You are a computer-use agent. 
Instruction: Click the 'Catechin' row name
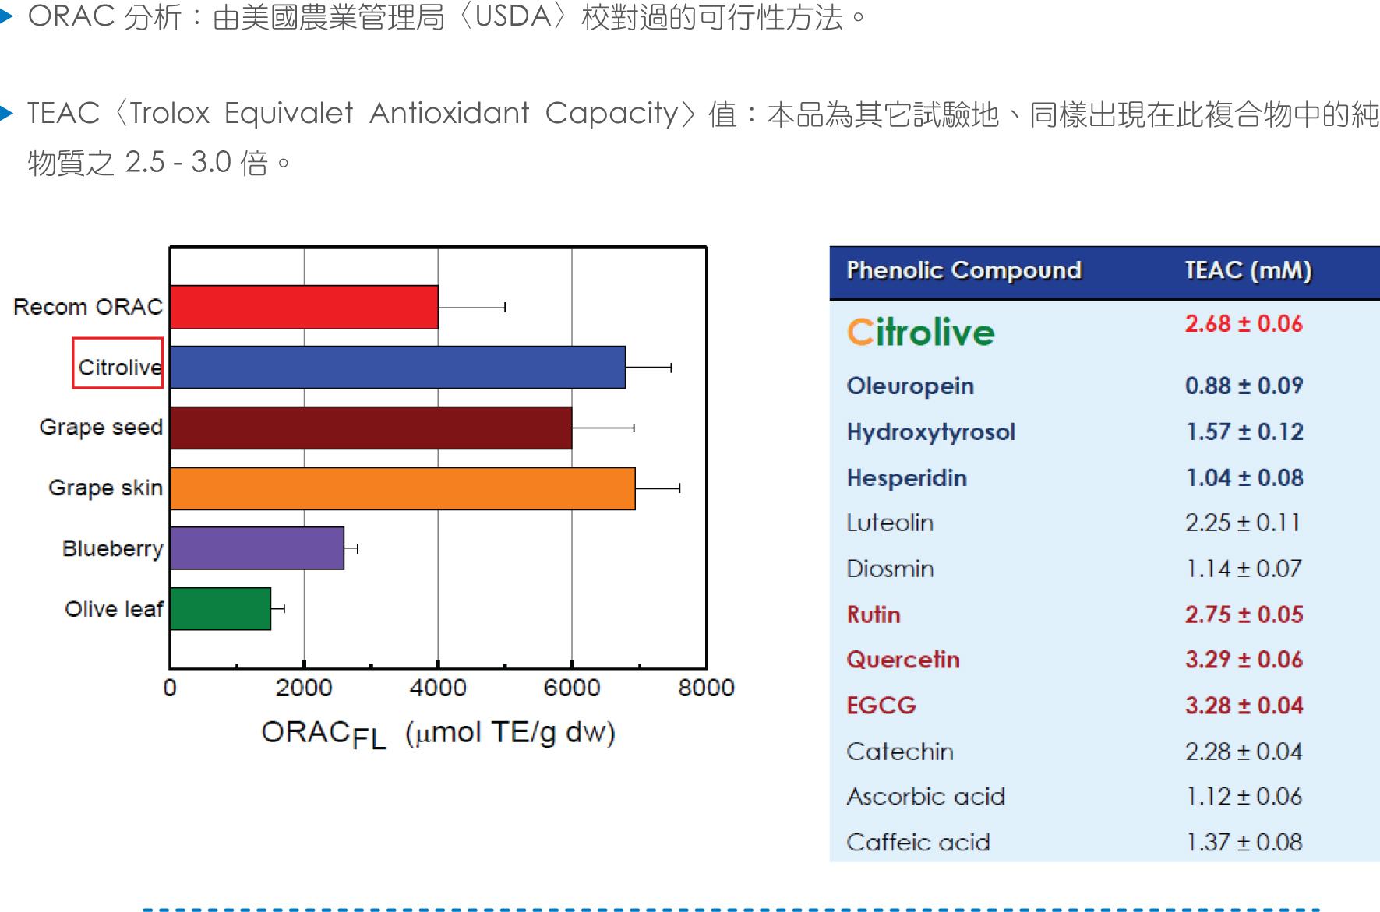pyautogui.click(x=900, y=752)
